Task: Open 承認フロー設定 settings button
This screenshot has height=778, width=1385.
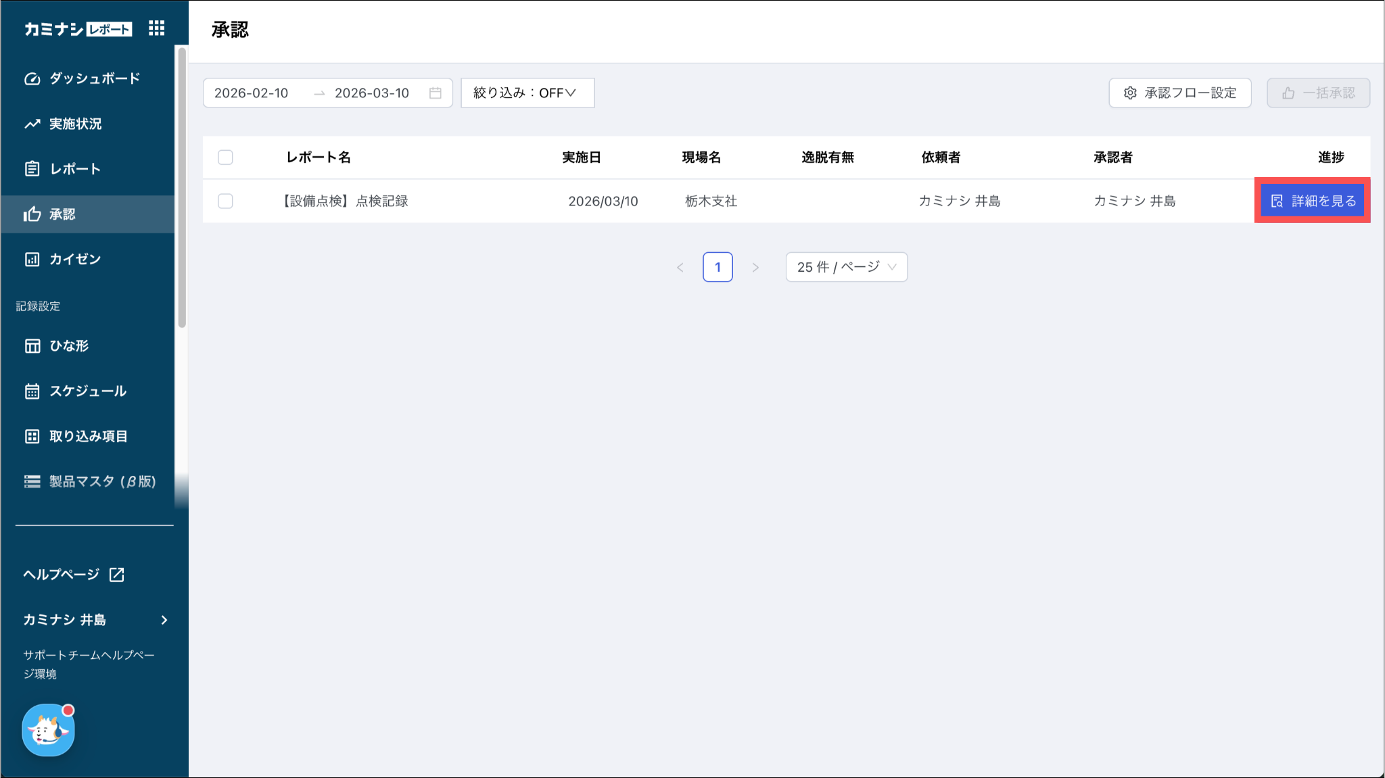Action: pos(1179,93)
